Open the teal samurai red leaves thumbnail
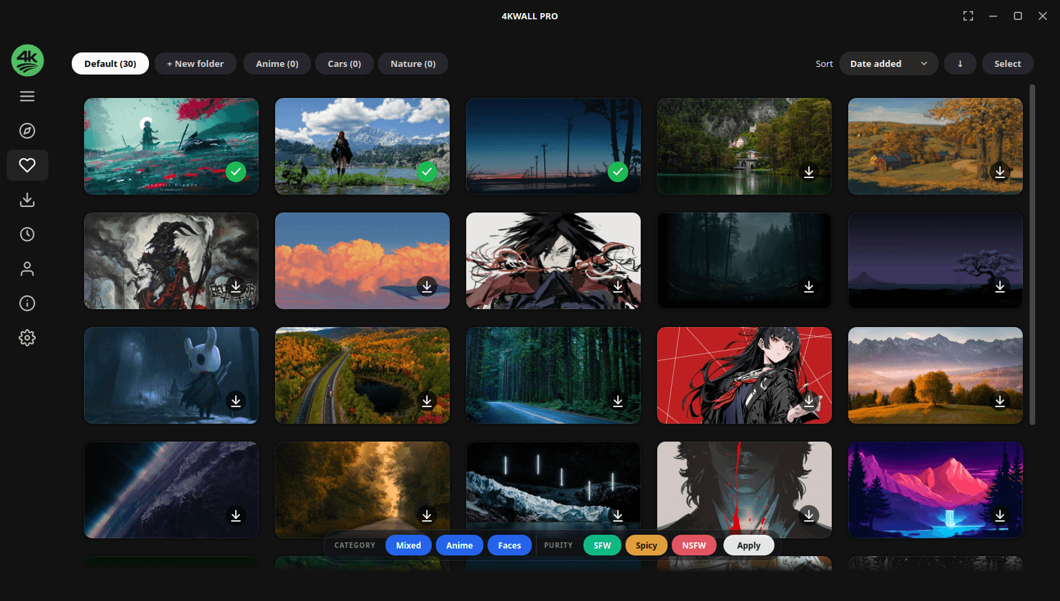The width and height of the screenshot is (1060, 601). [171, 146]
